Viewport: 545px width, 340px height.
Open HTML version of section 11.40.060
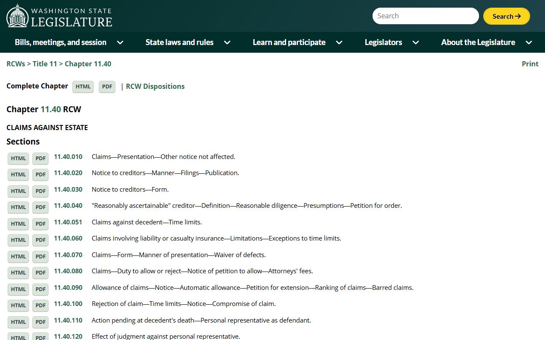click(18, 240)
